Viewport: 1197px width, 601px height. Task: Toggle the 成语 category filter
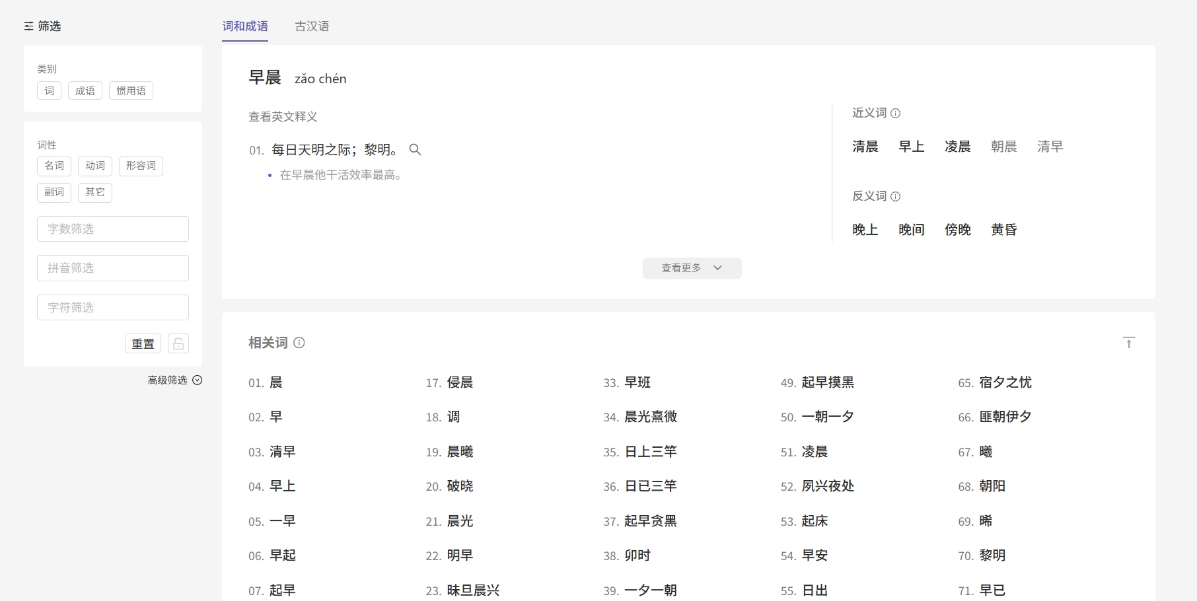coord(85,90)
